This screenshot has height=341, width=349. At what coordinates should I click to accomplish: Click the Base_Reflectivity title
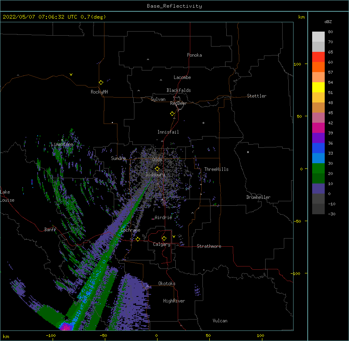pos(174,6)
